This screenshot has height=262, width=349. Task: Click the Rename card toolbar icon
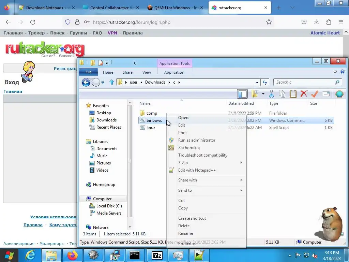click(x=325, y=94)
